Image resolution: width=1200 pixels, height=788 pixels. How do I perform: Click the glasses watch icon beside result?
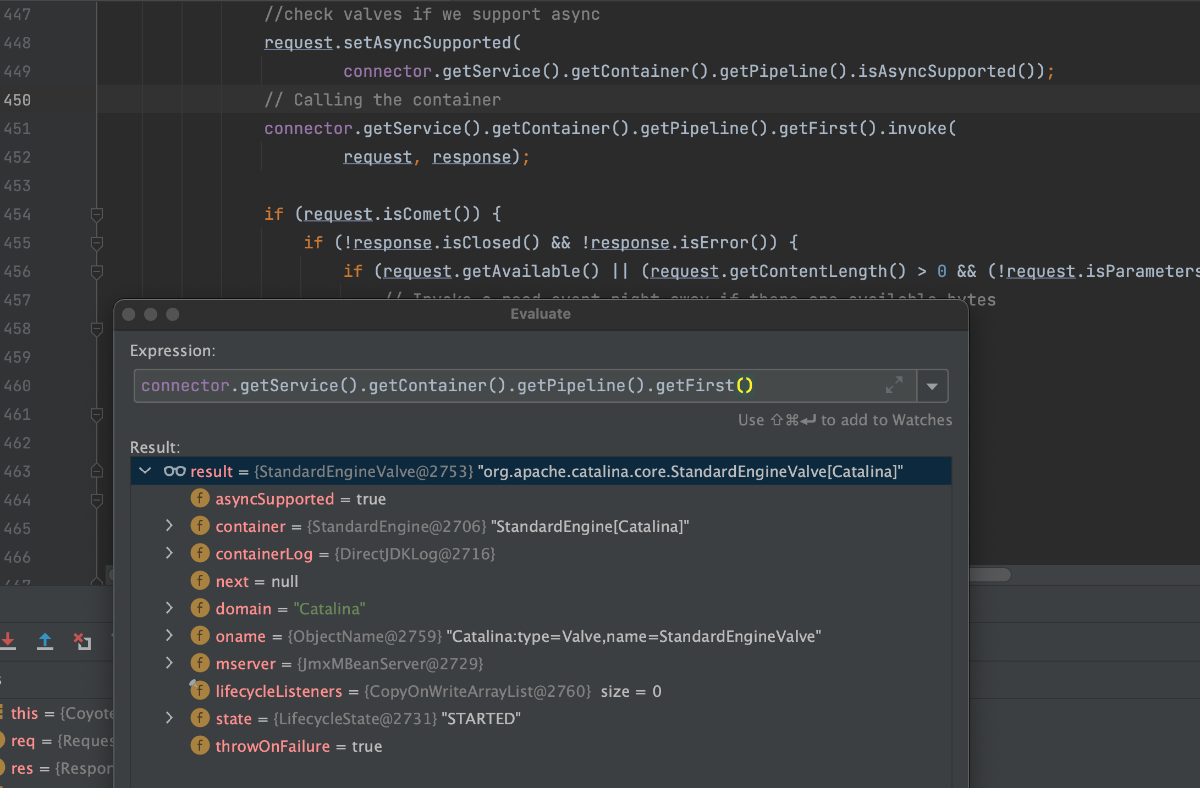click(174, 471)
